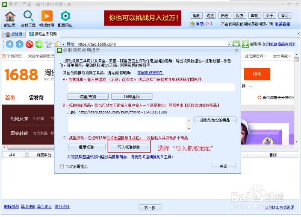Tick the 所属平台 header checkbox
301x217 pixels.
point(27,155)
